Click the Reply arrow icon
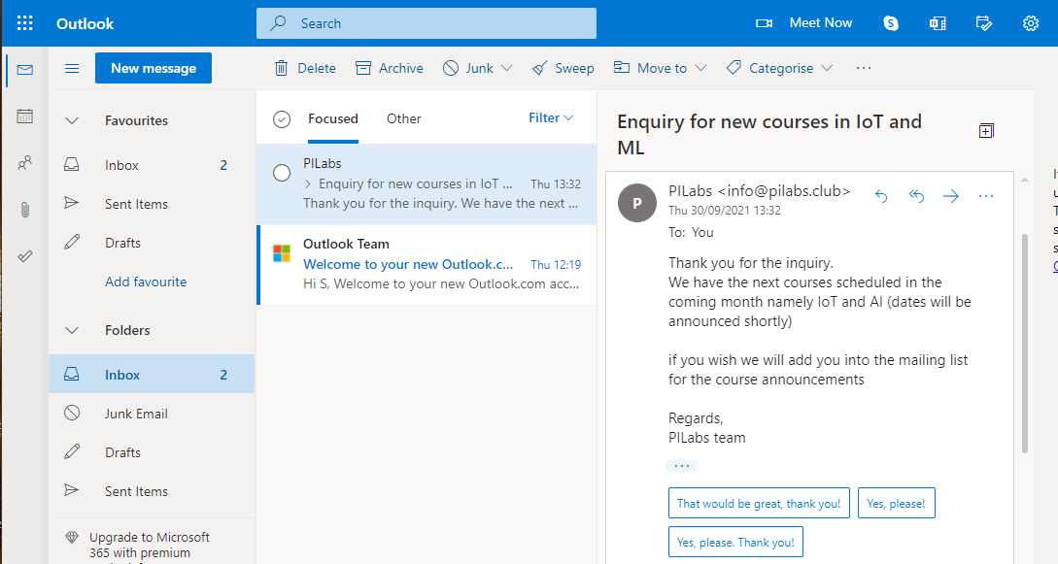 881,196
